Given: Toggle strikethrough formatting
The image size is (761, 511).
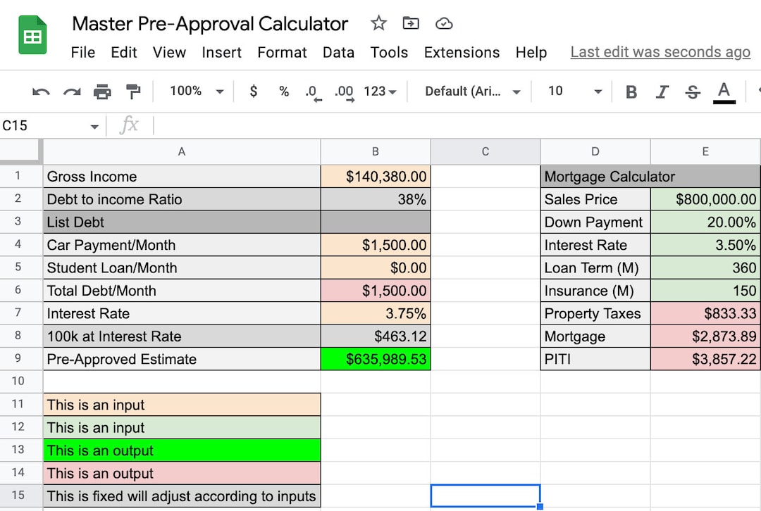Looking at the screenshot, I should pyautogui.click(x=693, y=91).
